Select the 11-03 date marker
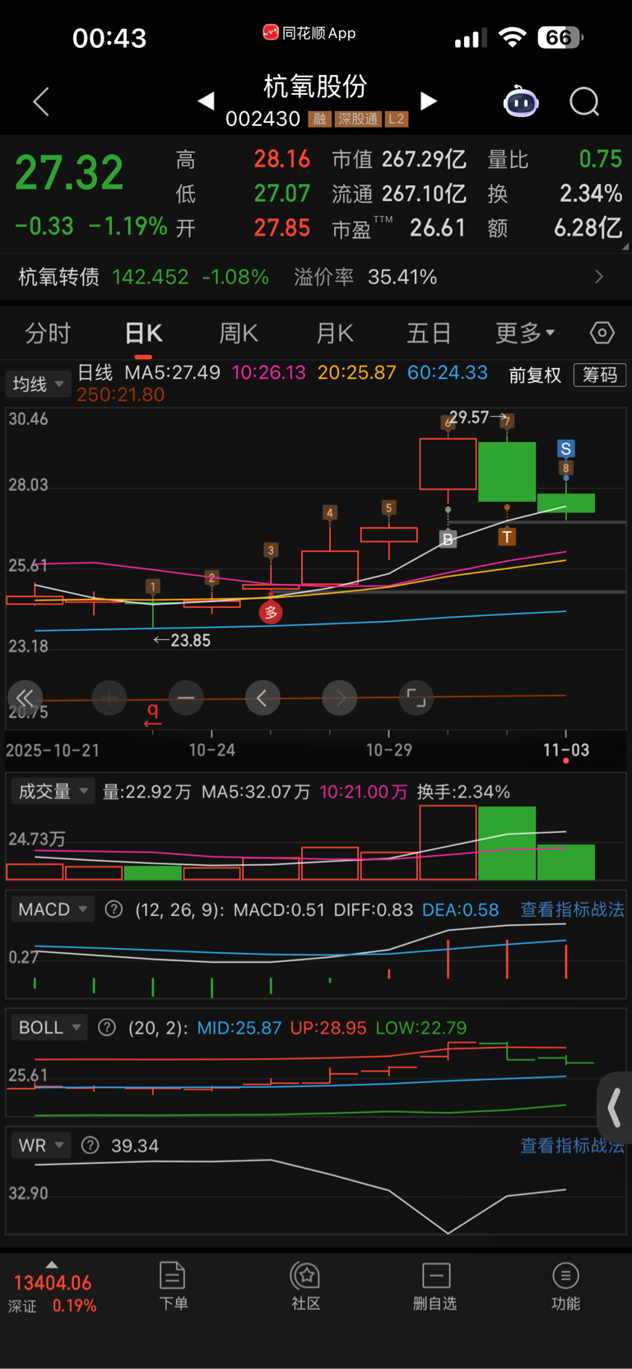Image resolution: width=632 pixels, height=1369 pixels. [x=565, y=750]
